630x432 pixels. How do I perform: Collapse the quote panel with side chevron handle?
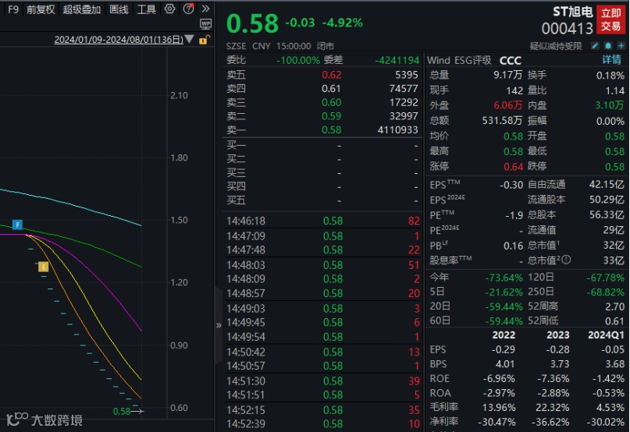coord(219,325)
